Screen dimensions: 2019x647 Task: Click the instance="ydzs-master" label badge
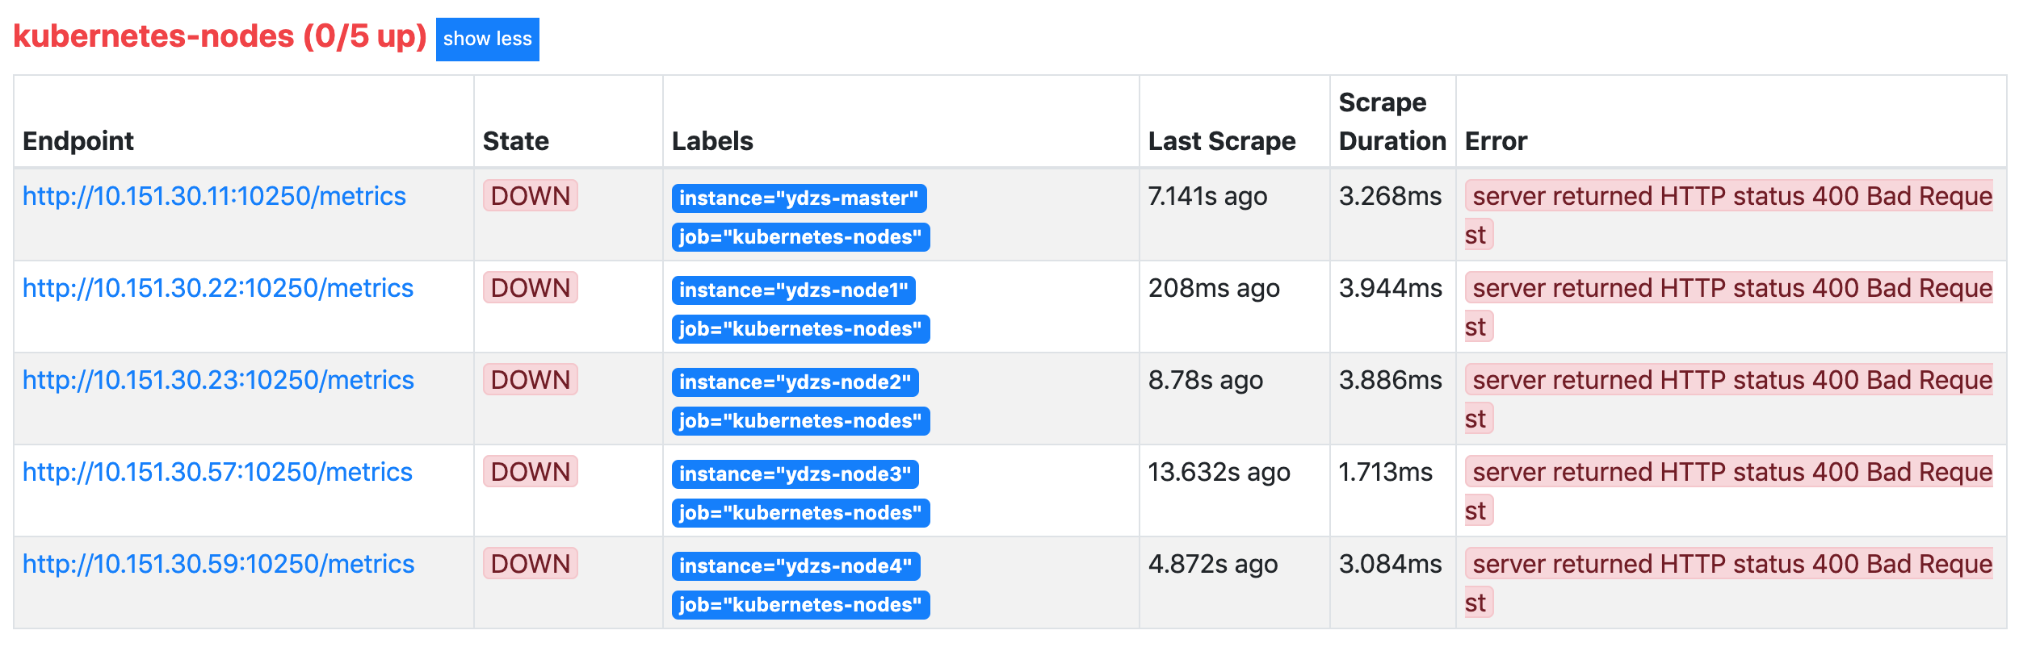click(x=799, y=198)
